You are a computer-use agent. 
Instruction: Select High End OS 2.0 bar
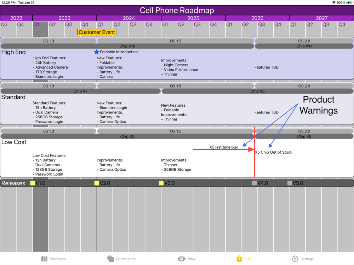coord(304,41)
